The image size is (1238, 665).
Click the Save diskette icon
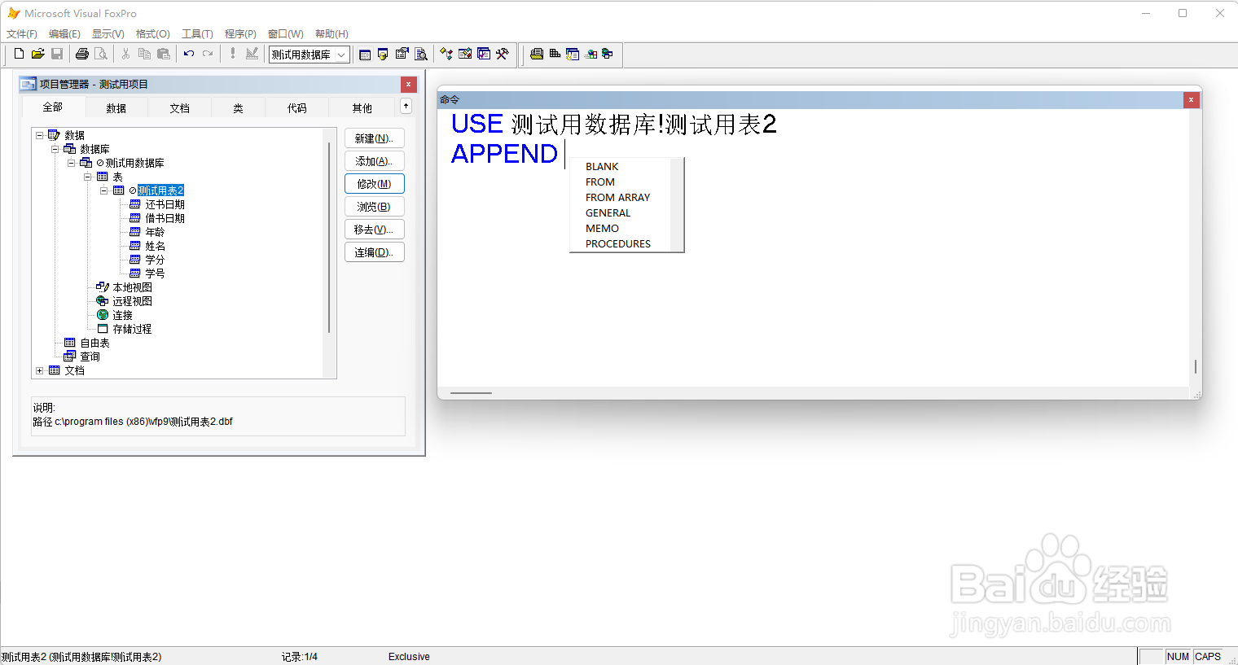click(57, 54)
